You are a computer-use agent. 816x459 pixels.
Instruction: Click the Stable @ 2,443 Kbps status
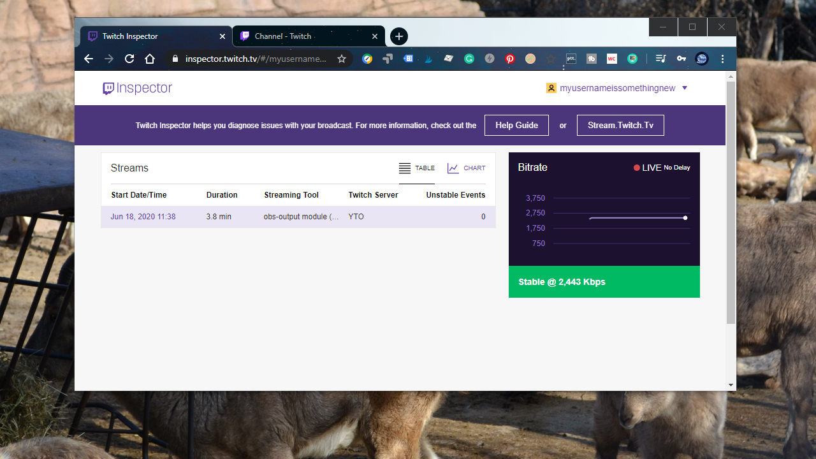[x=604, y=282]
